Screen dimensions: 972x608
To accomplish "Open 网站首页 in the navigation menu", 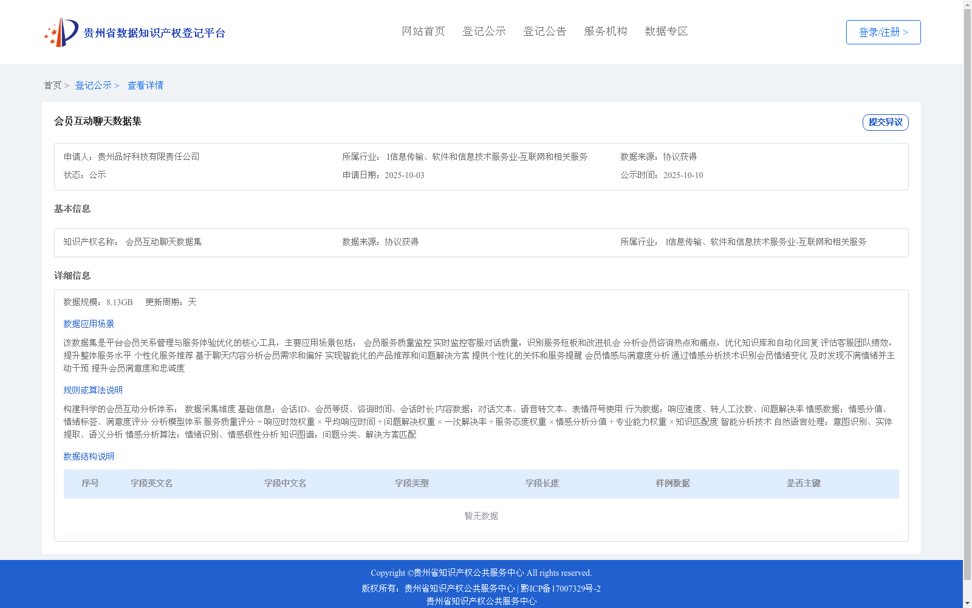I will pyautogui.click(x=423, y=31).
